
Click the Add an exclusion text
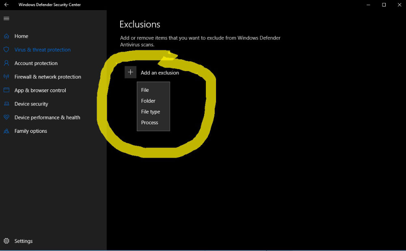coord(160,73)
